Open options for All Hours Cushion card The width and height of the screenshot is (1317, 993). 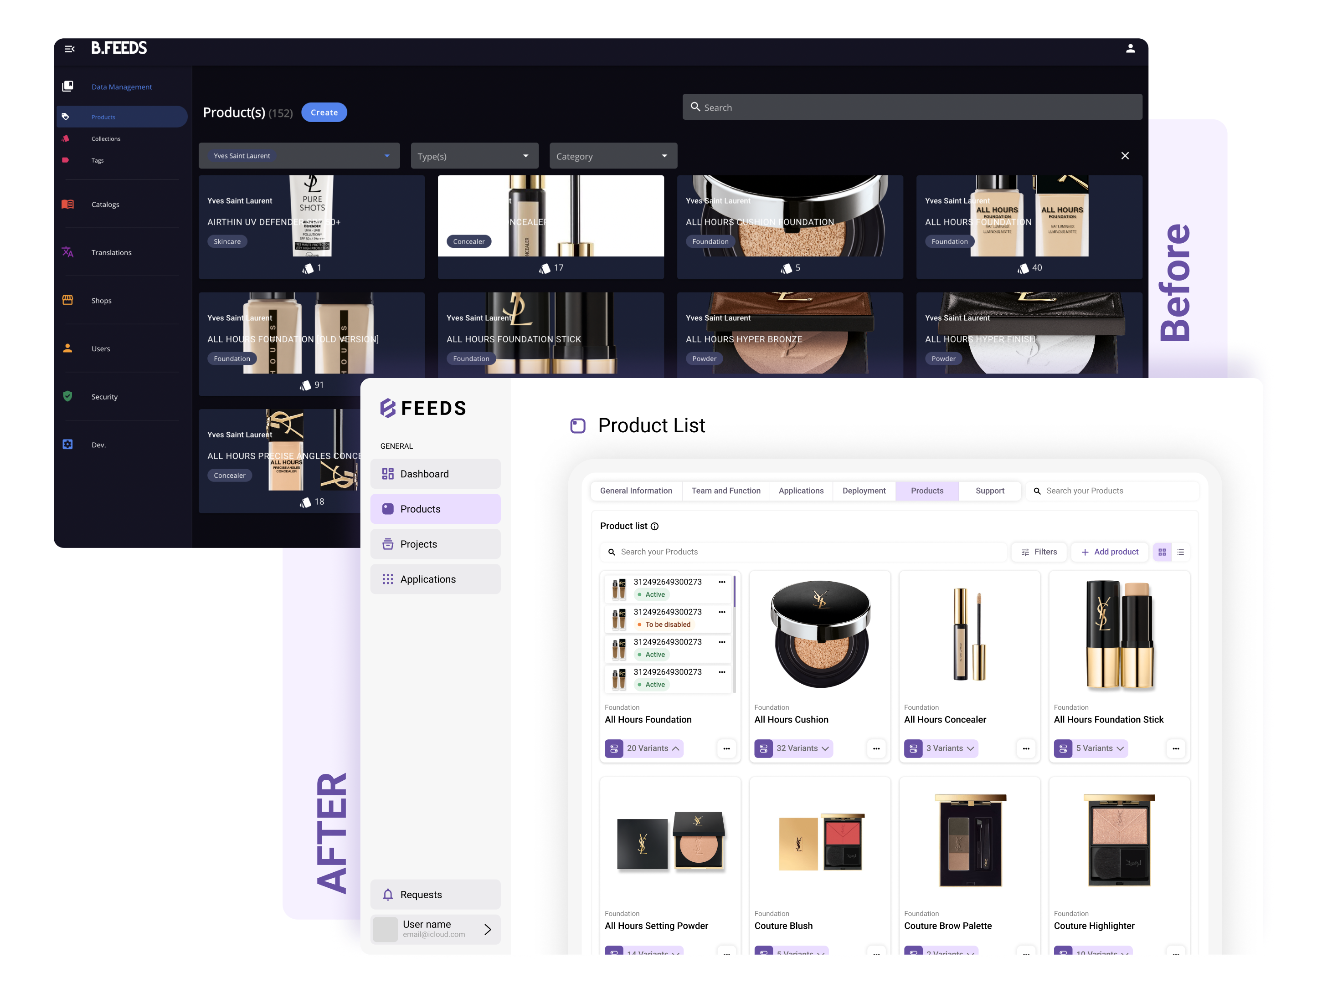(876, 748)
